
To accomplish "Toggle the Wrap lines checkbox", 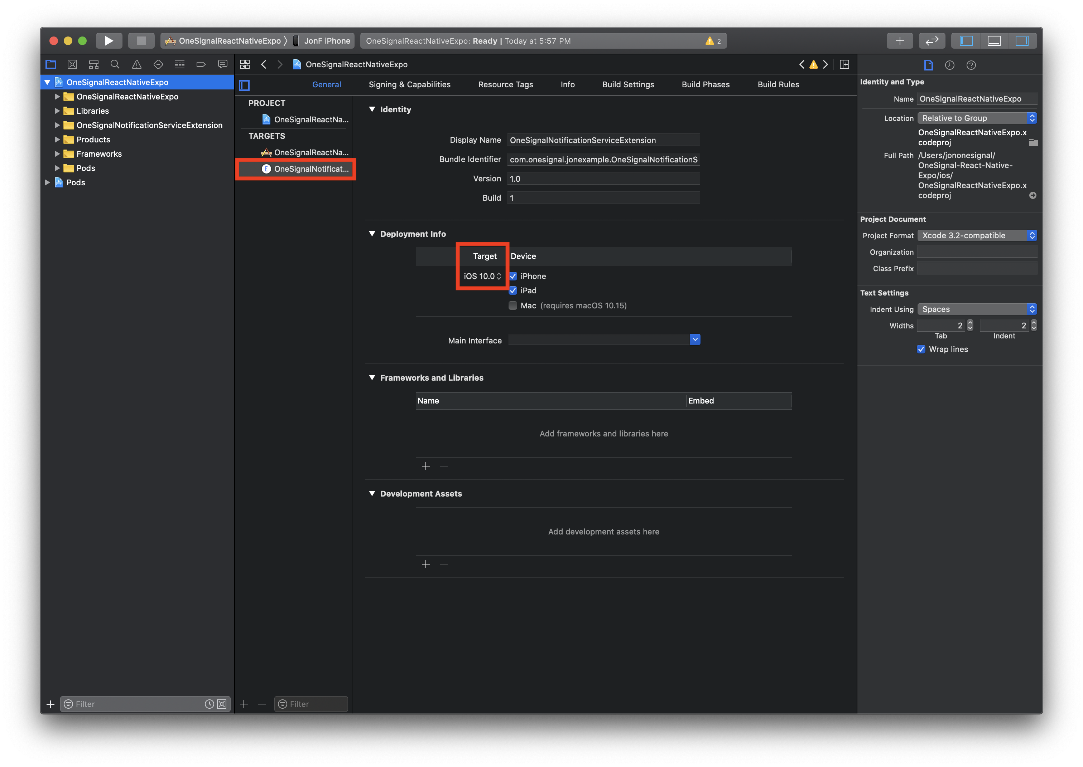I will point(921,350).
